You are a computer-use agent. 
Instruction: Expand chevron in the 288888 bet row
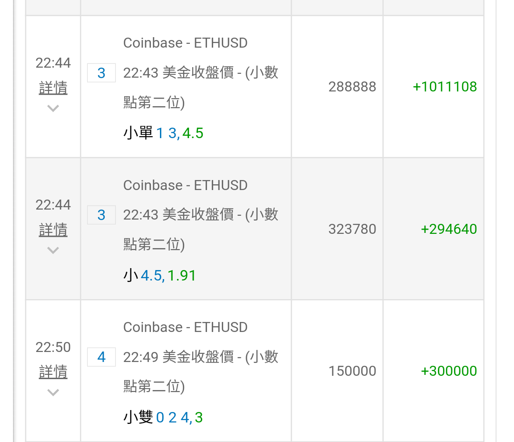pos(53,108)
